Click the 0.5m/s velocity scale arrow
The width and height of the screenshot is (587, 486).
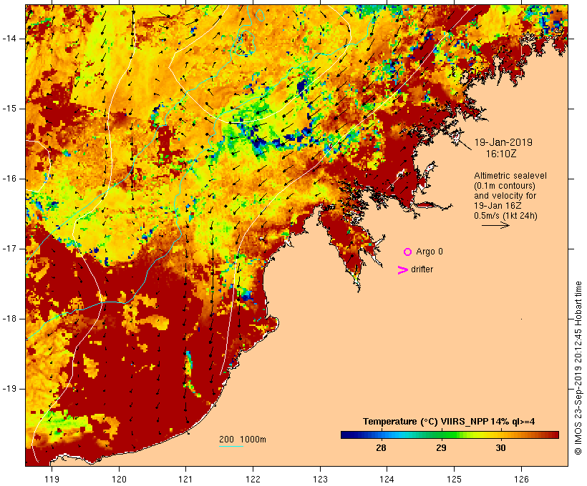[x=495, y=225]
